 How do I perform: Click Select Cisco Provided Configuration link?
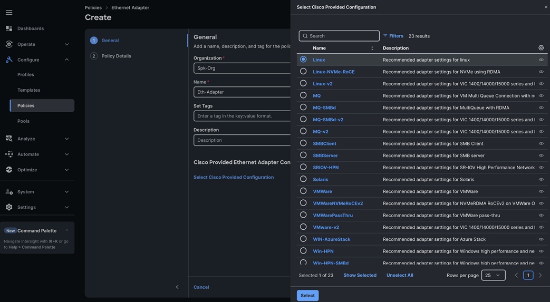[x=234, y=177]
